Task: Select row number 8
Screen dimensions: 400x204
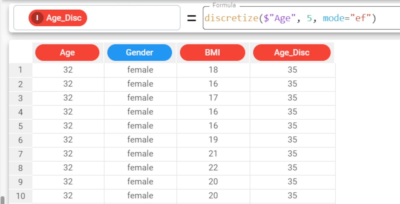Action: point(20,168)
